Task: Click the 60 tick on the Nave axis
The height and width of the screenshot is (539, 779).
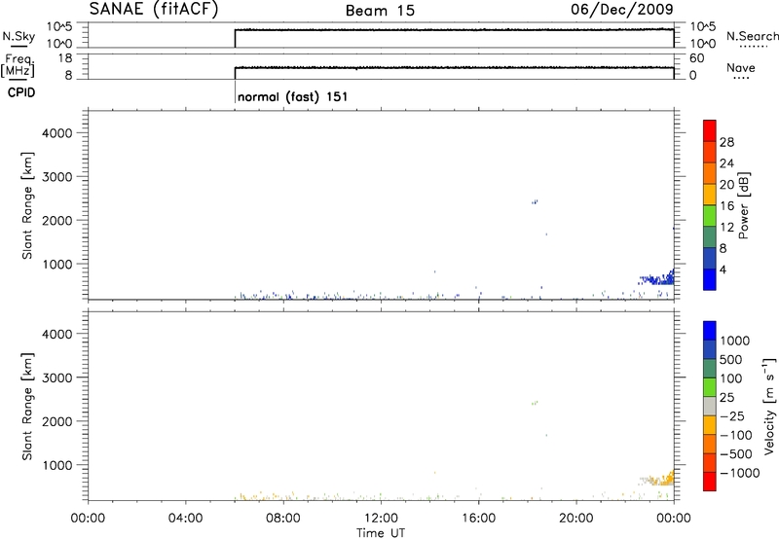Action: coord(697,58)
